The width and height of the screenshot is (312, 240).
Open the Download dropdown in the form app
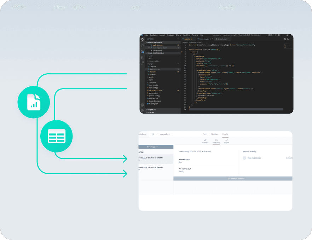(156, 147)
